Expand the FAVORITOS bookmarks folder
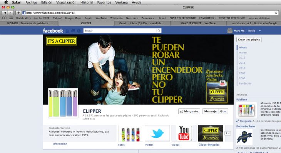281x153 pixels. click(207, 18)
